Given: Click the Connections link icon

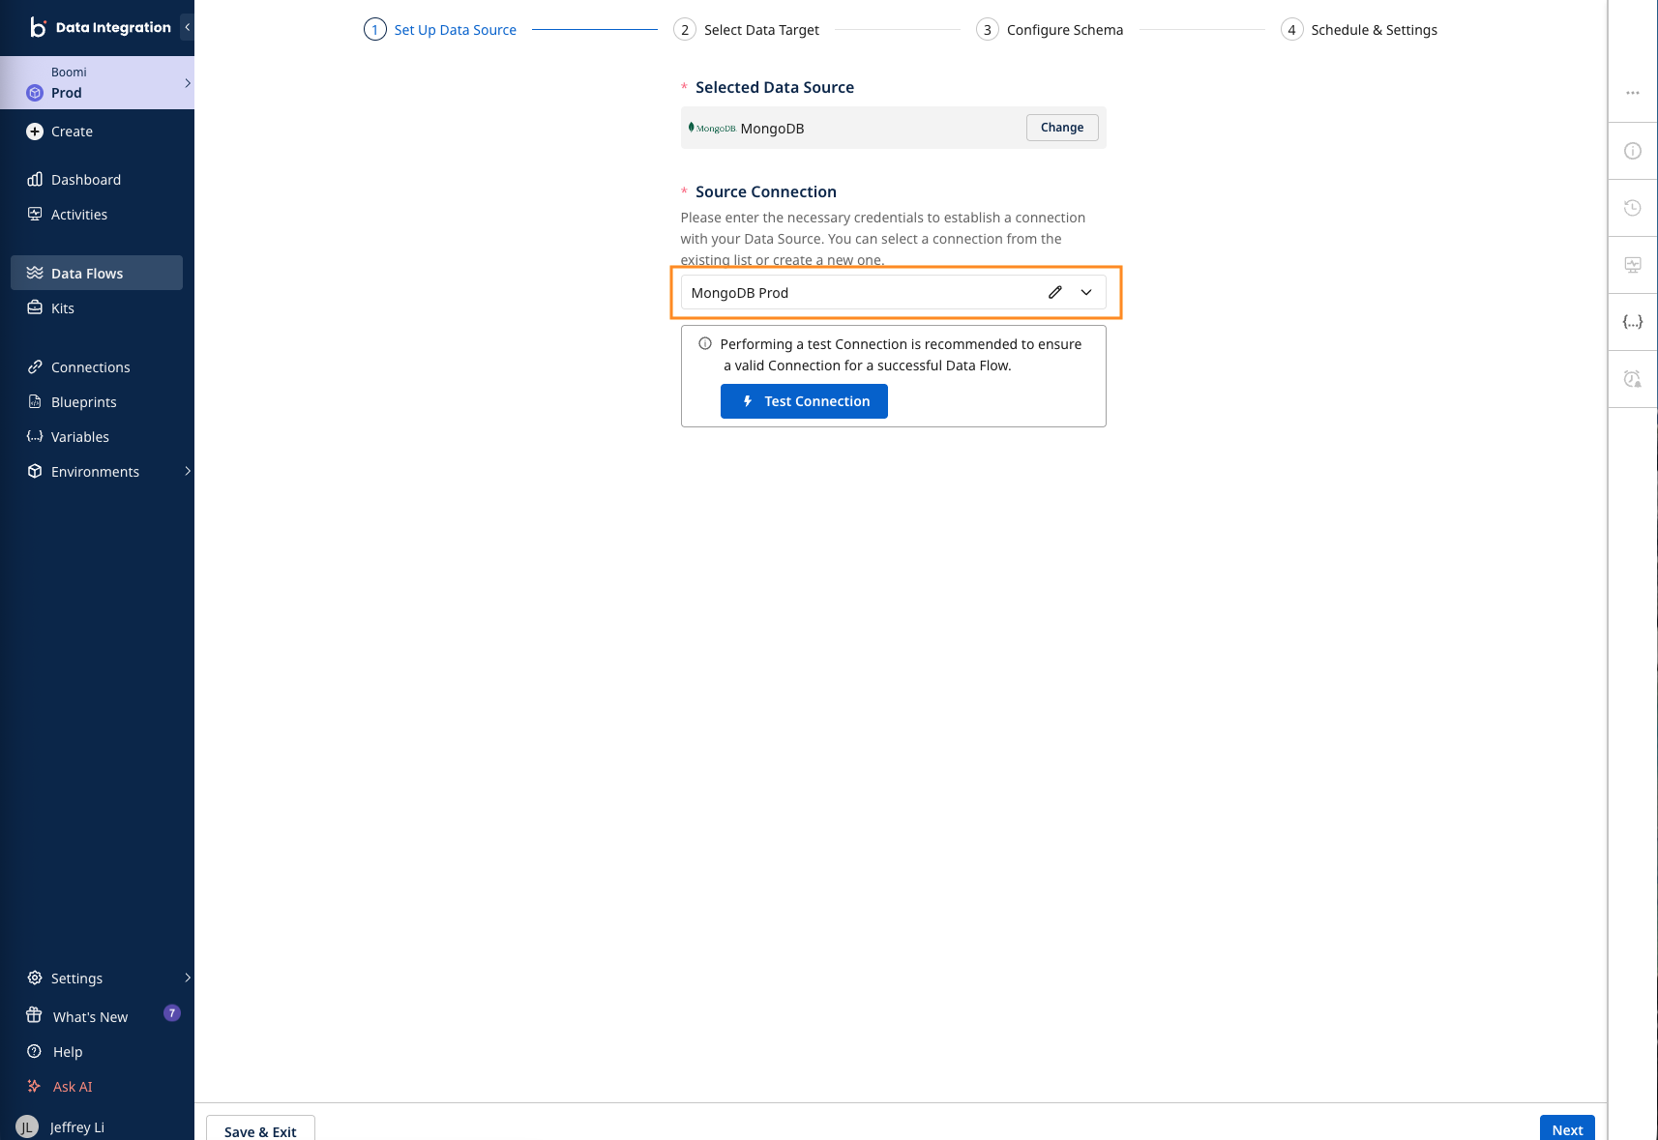Looking at the screenshot, I should [x=35, y=366].
